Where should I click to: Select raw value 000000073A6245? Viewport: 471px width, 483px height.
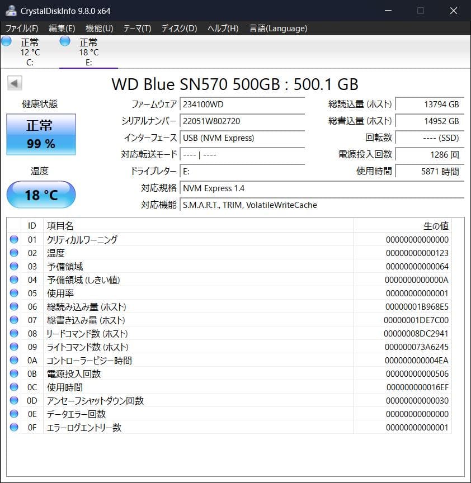[x=416, y=347]
